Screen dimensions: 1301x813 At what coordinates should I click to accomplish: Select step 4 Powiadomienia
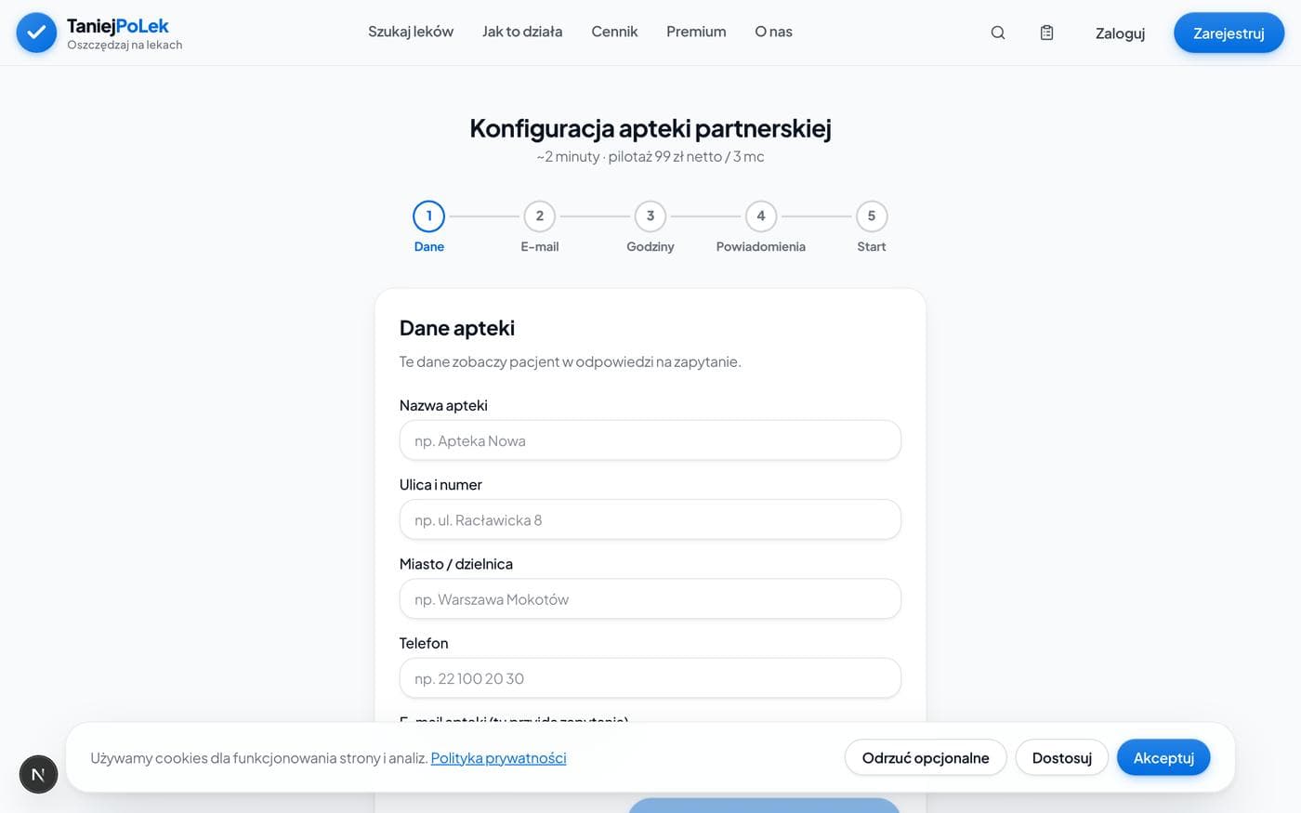coord(760,216)
